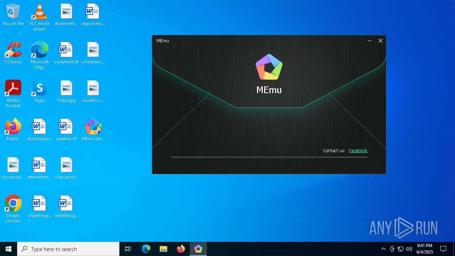Open the notification center icon
This screenshot has width=455, height=256.
pyautogui.click(x=443, y=249)
